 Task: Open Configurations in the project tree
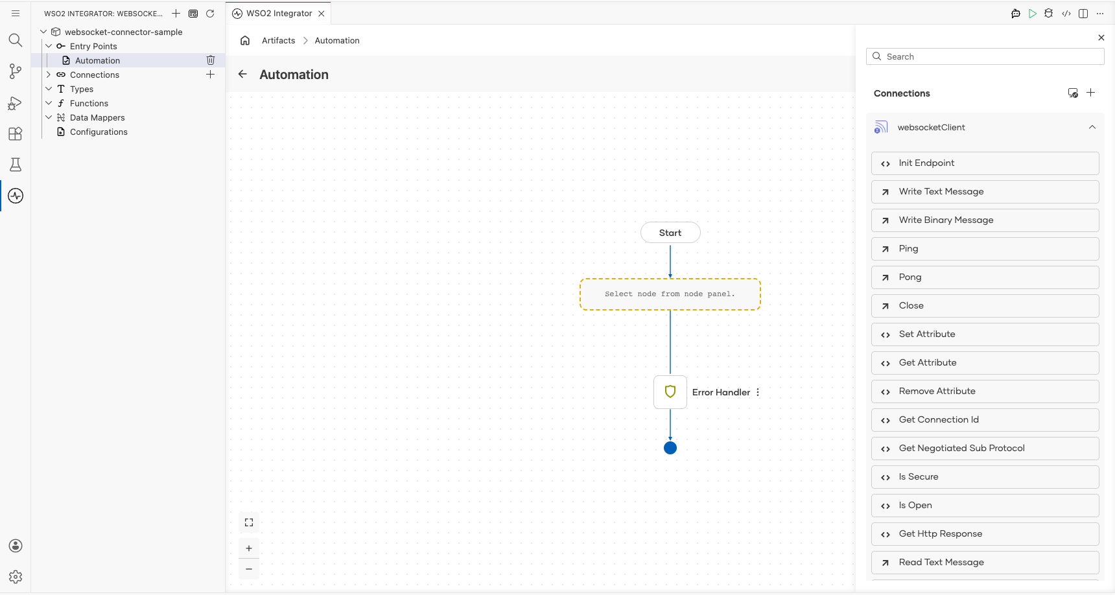99,132
